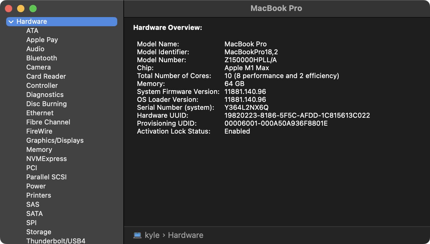The width and height of the screenshot is (430, 244).
Task: Zoom the window with green button
Action: 33,9
